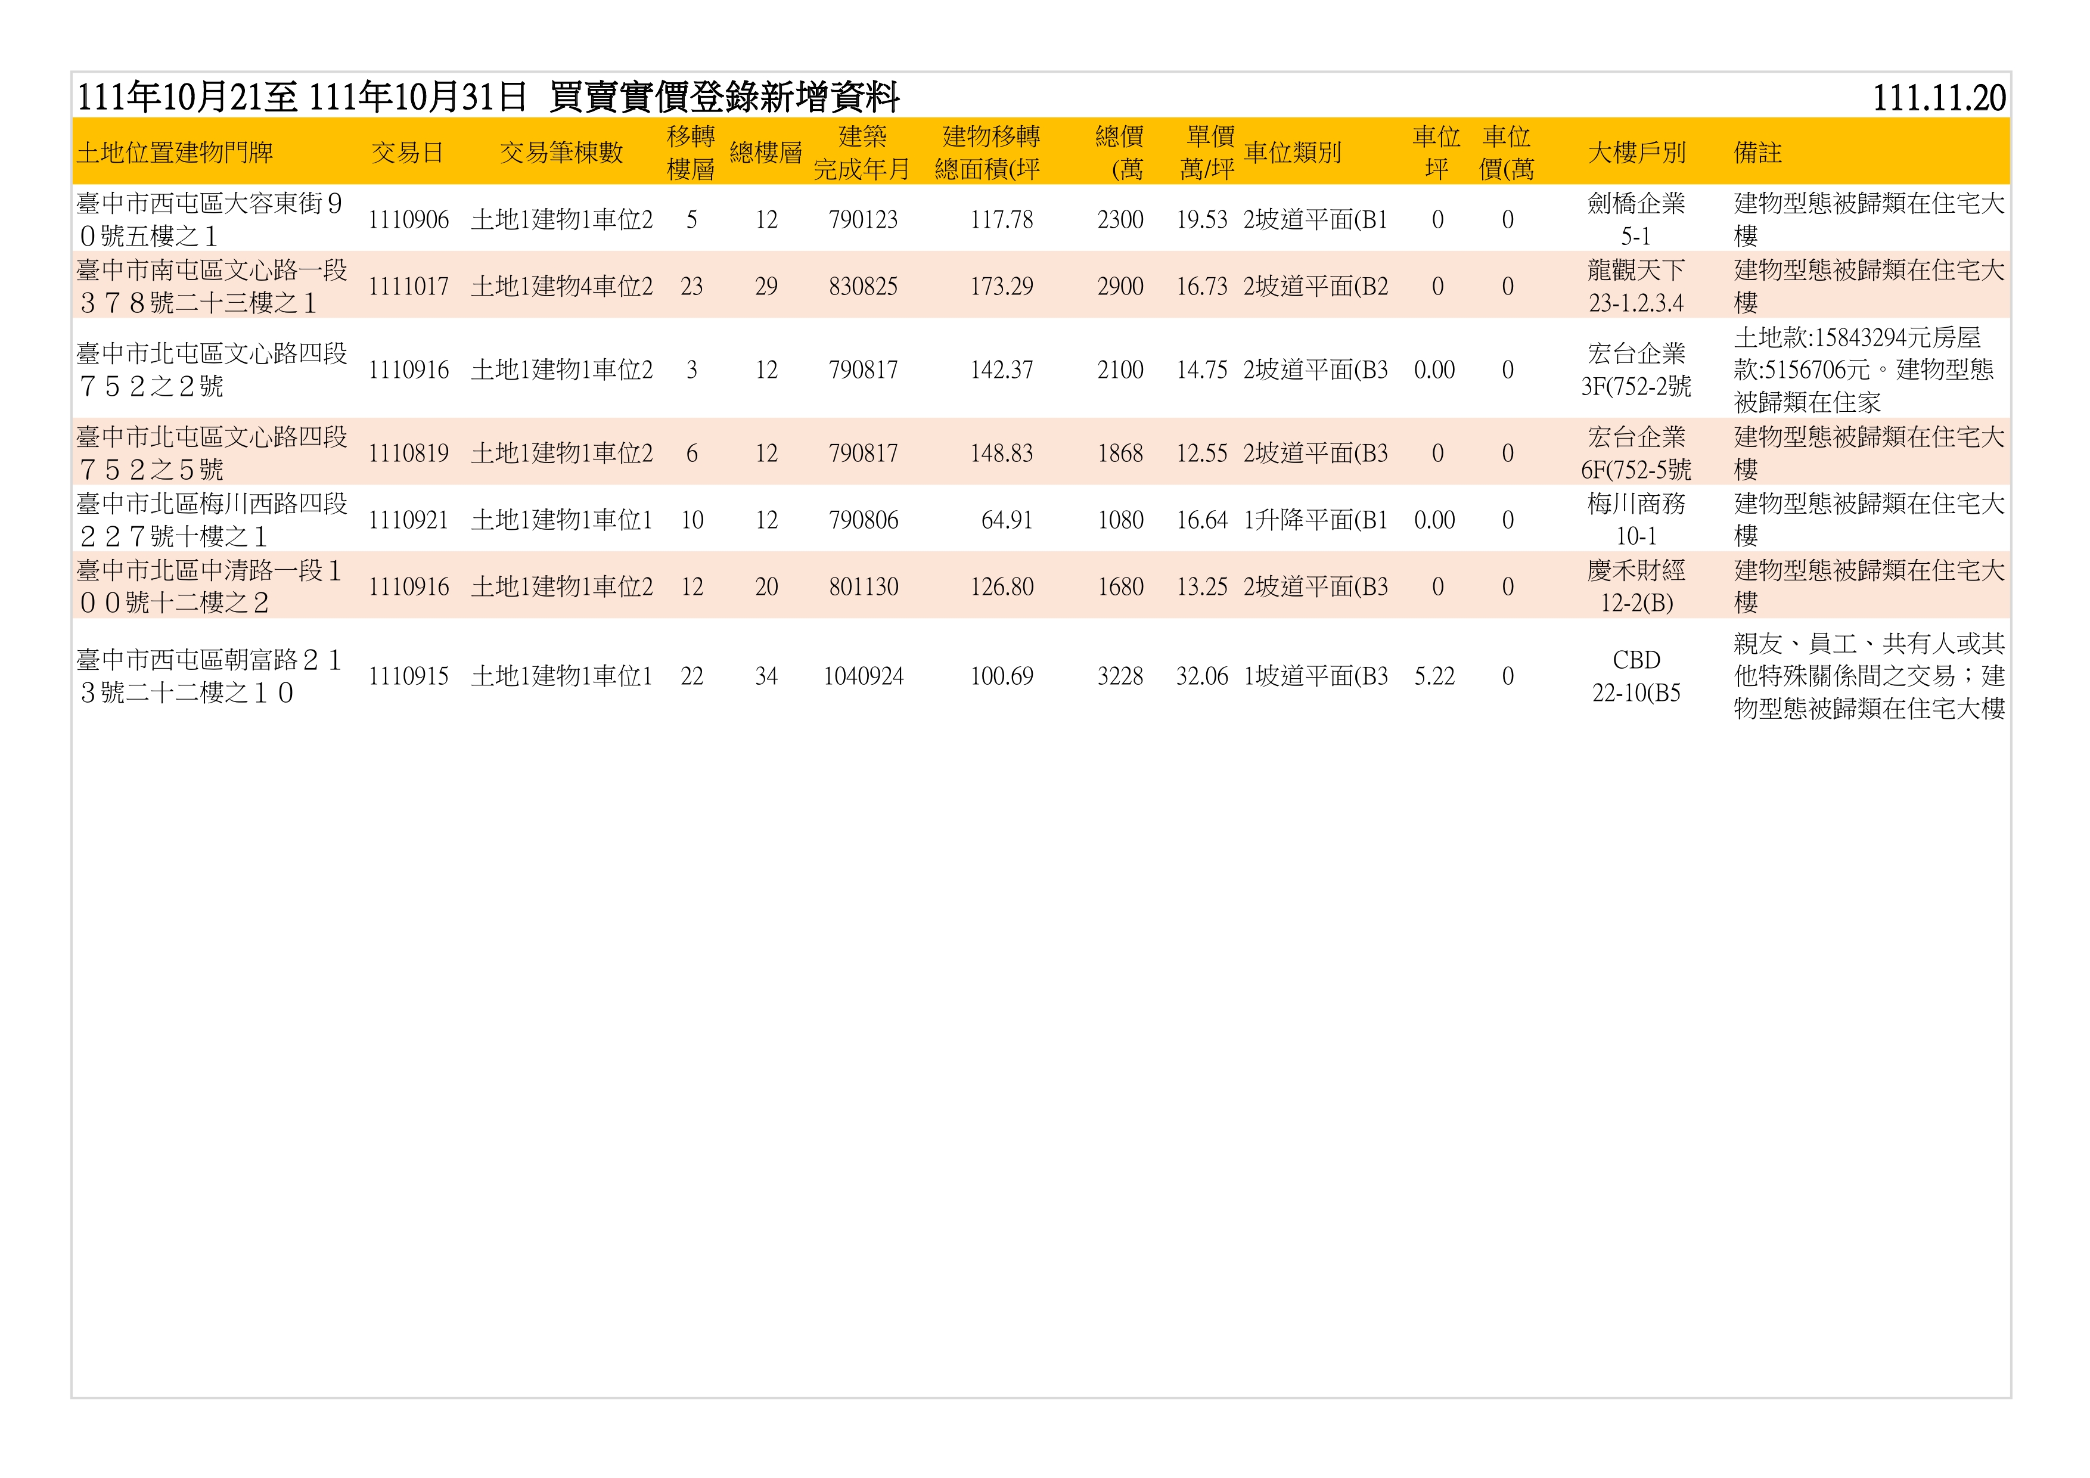Click total price 1868
Screen dimensions: 2090x1478
click(1120, 452)
